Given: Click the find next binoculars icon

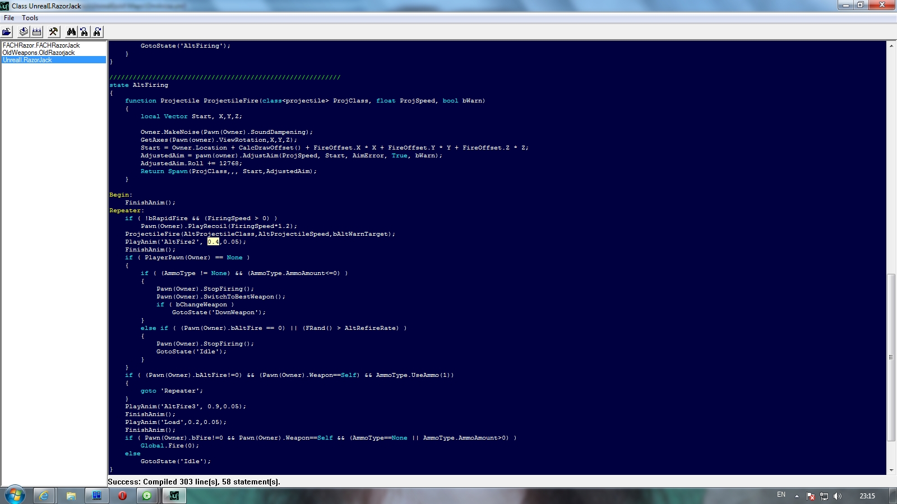Looking at the screenshot, I should click(x=98, y=32).
